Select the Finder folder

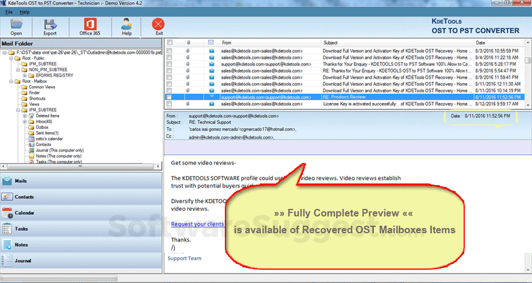point(34,93)
